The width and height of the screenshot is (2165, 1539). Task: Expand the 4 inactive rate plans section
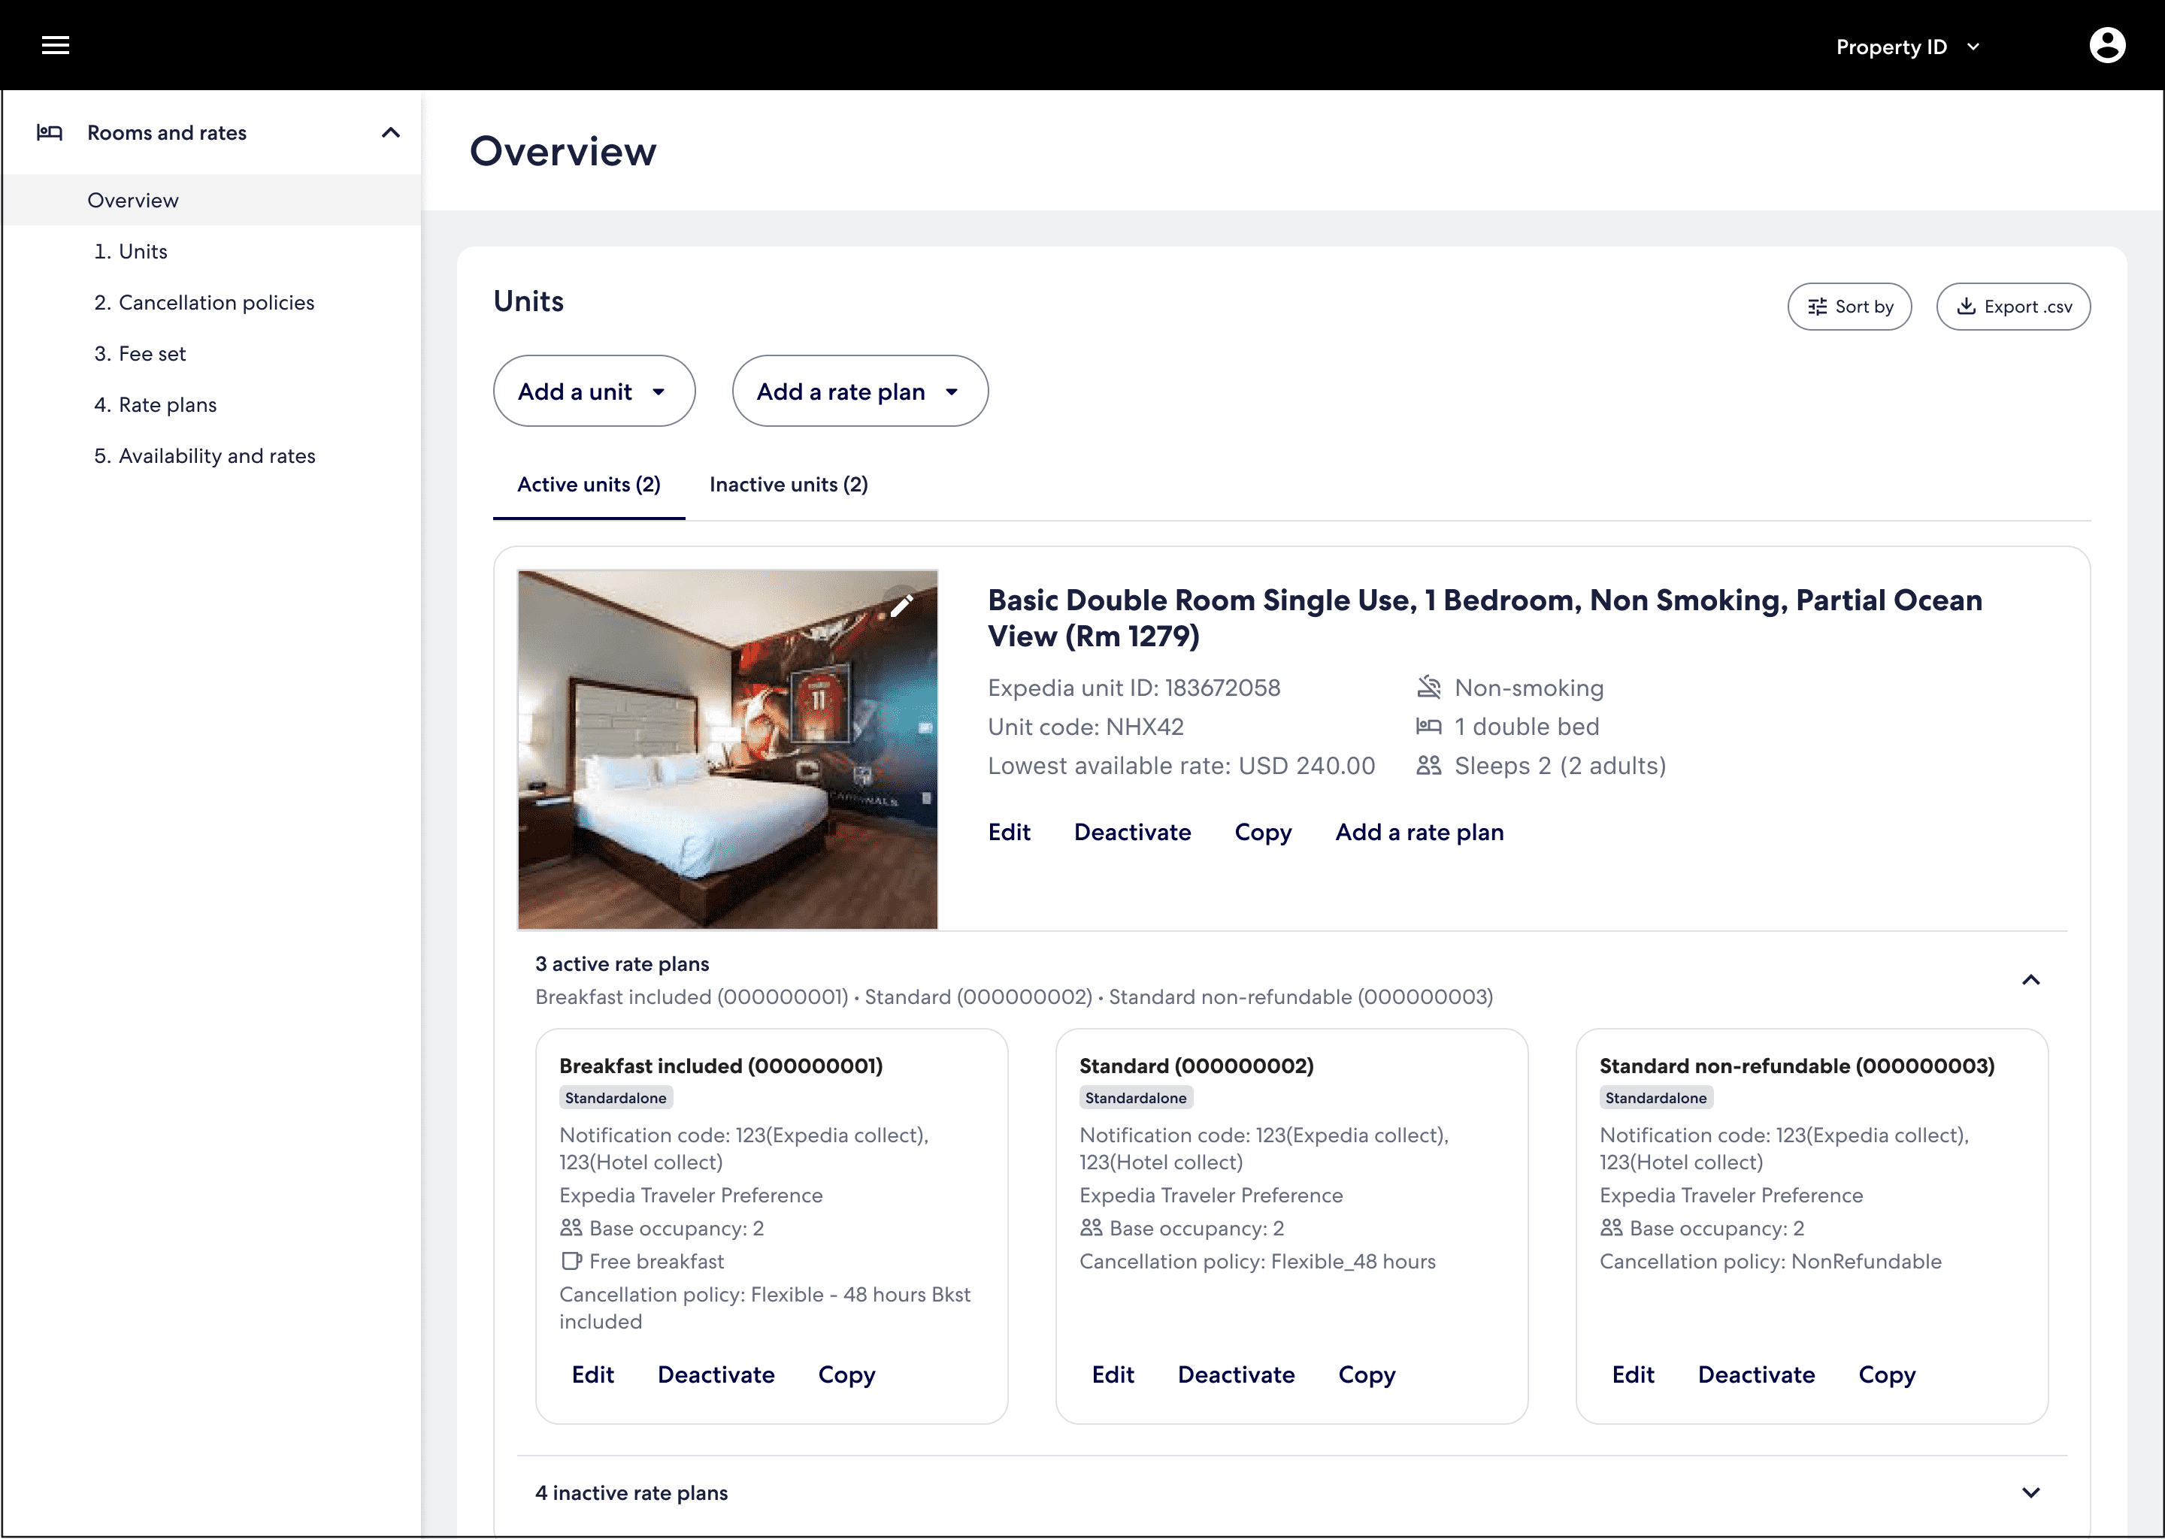click(x=2030, y=1492)
